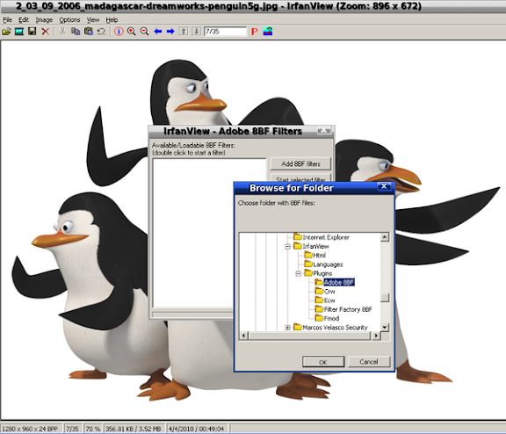Click the About IrfanView colorful icon
The image size is (506, 434).
coord(268,32)
